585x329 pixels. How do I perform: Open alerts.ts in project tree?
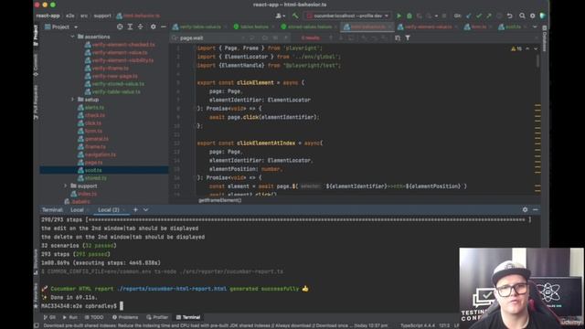tap(94, 108)
